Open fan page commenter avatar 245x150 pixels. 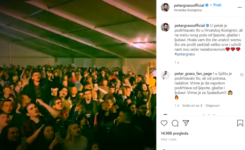pyautogui.click(x=165, y=75)
